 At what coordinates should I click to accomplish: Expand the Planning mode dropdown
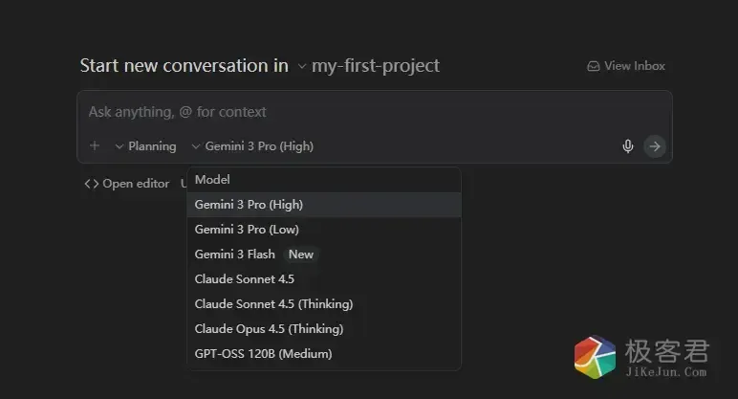pyautogui.click(x=145, y=146)
